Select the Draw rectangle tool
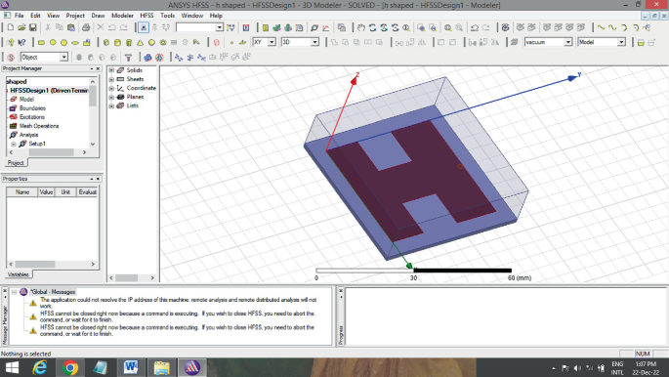This screenshot has width=669, height=377. pos(41,43)
